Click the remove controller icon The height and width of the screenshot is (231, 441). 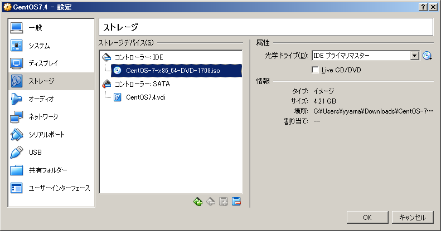click(x=211, y=201)
